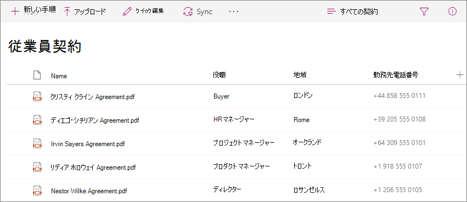Open the filter pane funnel icon
This screenshot has width=467, height=202.
(x=424, y=11)
